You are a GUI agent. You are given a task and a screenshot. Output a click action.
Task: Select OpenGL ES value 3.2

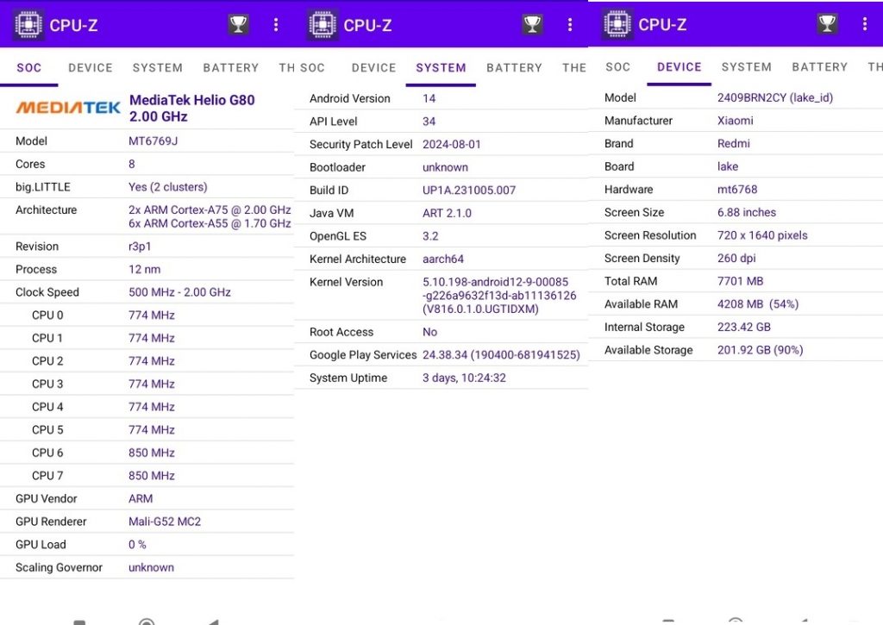pos(430,236)
